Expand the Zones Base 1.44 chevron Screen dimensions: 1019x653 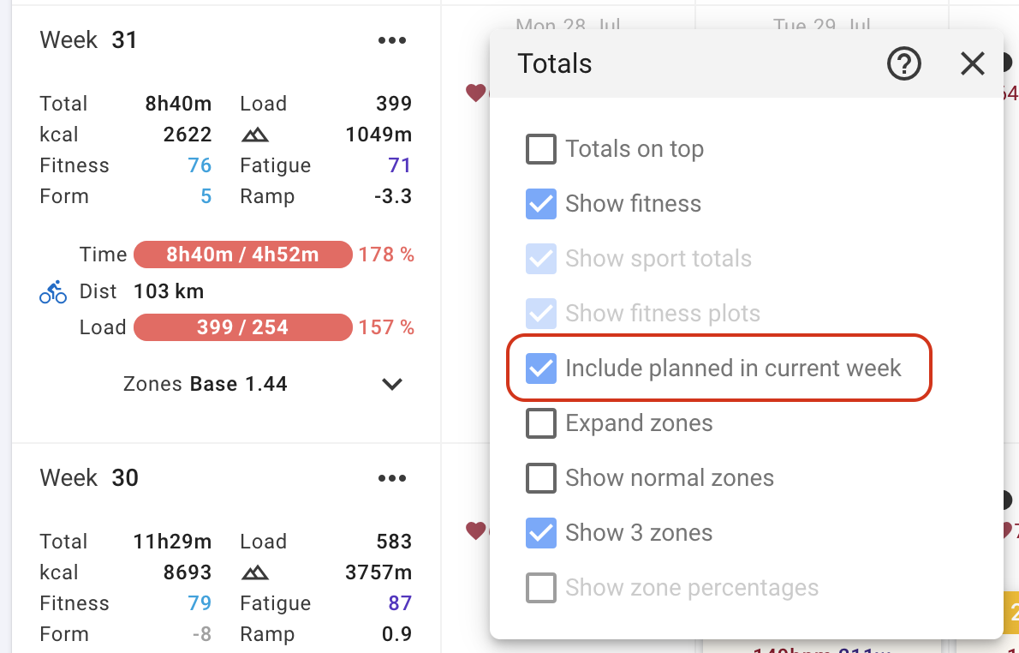392,384
